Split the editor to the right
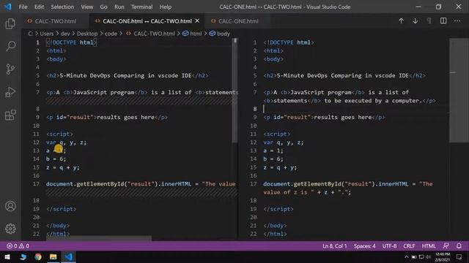469x263 pixels. click(x=443, y=21)
